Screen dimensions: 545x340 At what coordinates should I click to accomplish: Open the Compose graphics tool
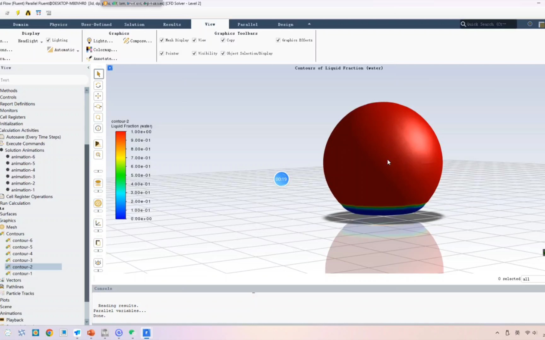coord(138,41)
